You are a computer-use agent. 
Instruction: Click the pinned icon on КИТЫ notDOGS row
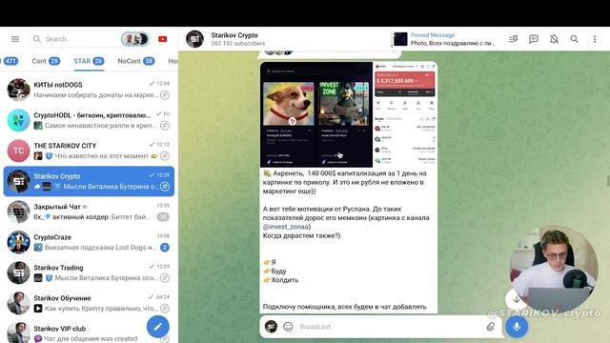(165, 95)
